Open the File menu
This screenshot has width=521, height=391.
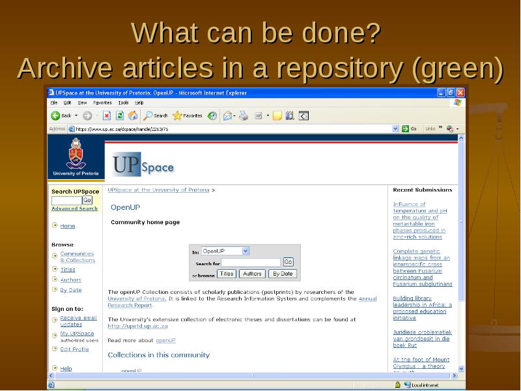[54, 103]
